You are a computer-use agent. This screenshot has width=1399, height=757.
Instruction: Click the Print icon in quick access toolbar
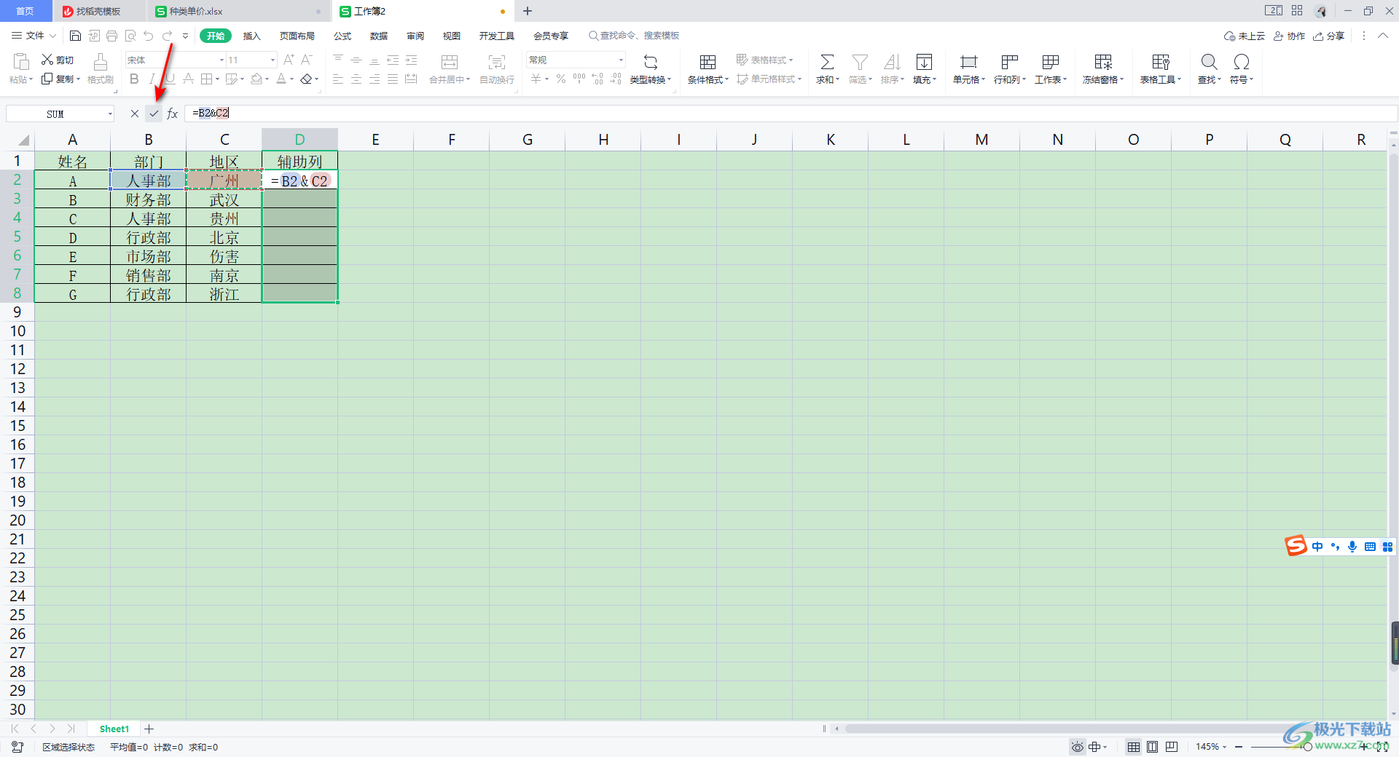pos(111,36)
